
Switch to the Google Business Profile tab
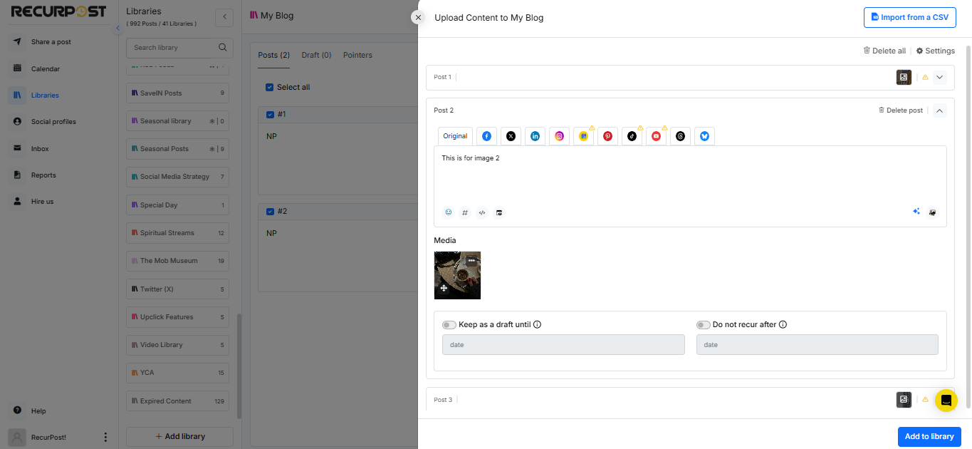(x=584, y=136)
